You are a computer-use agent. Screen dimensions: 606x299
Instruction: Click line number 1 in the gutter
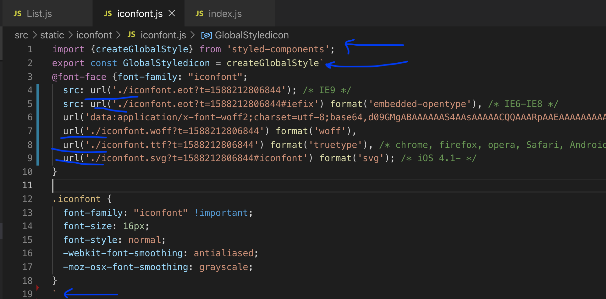[30, 49]
